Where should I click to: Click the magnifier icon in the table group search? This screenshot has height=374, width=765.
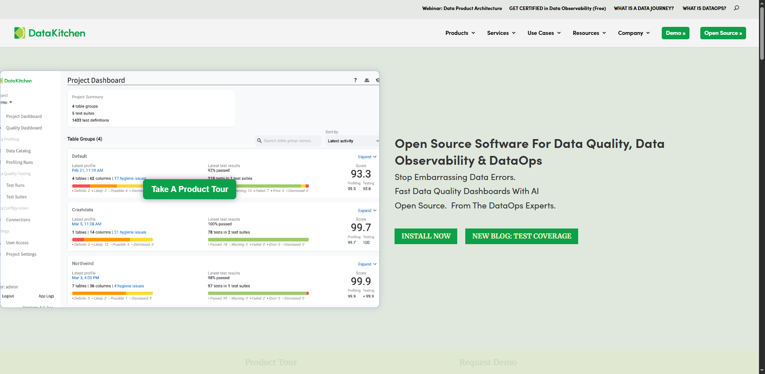[x=259, y=141]
